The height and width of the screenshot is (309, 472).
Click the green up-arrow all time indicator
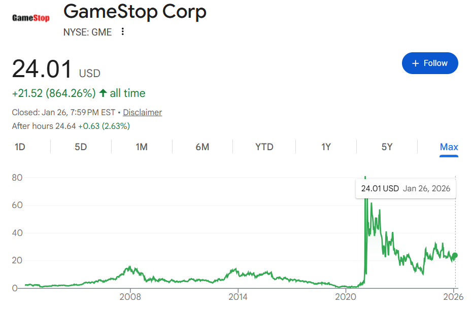coord(103,93)
